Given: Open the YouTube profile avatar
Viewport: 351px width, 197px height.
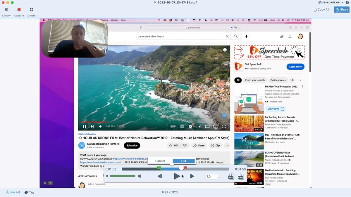Looking at the screenshot, I should tap(300, 36).
